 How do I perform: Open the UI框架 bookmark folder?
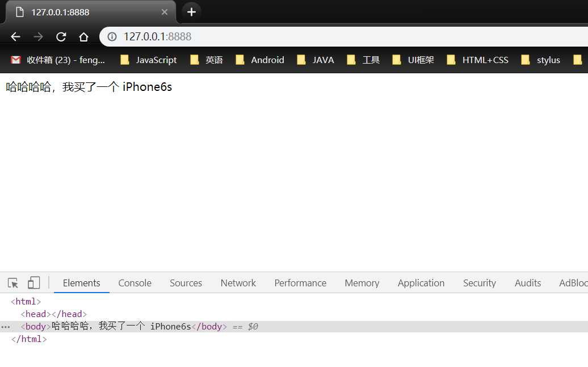(x=413, y=60)
